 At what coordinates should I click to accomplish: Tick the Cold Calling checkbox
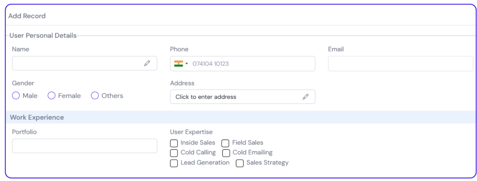[174, 153]
